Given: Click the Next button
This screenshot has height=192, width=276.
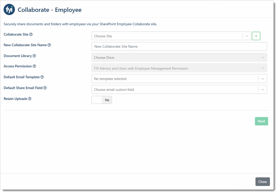Looking at the screenshot, I should pyautogui.click(x=261, y=121).
